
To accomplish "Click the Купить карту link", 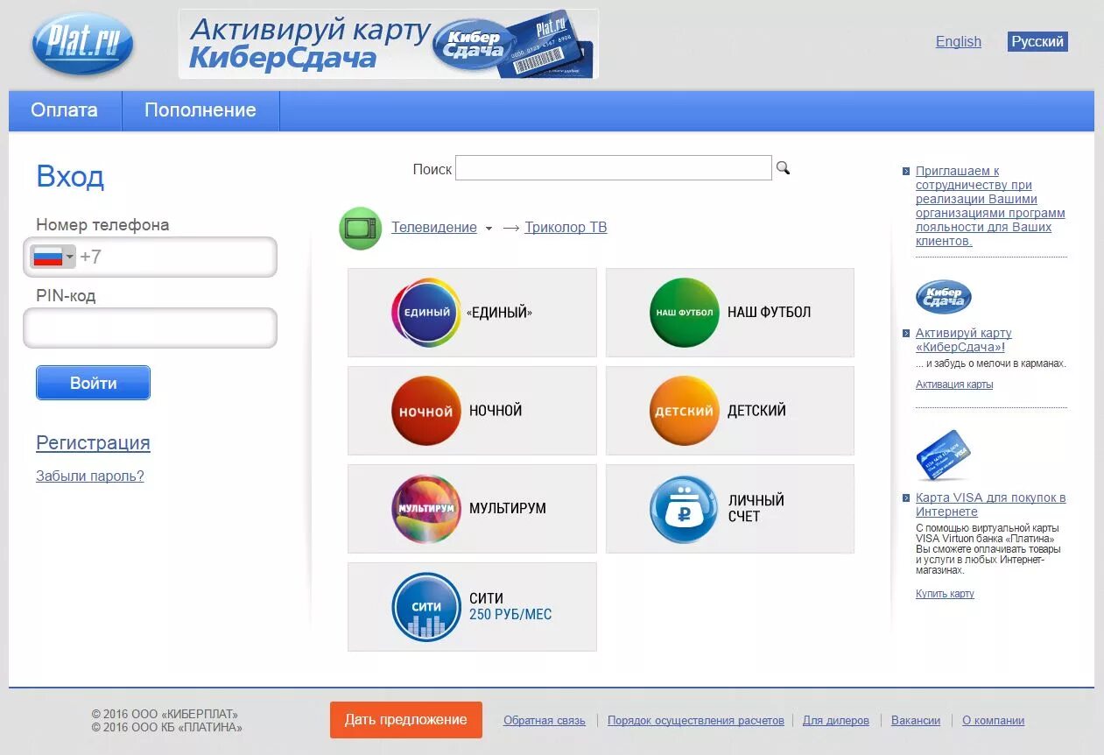I will pyautogui.click(x=945, y=594).
